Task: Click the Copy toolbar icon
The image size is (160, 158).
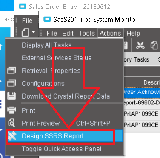Action: 154,45
